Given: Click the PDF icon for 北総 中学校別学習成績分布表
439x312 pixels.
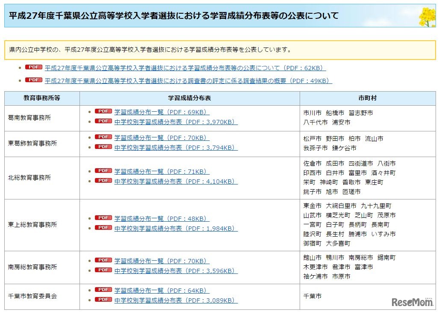Looking at the screenshot, I should pyautogui.click(x=103, y=181).
